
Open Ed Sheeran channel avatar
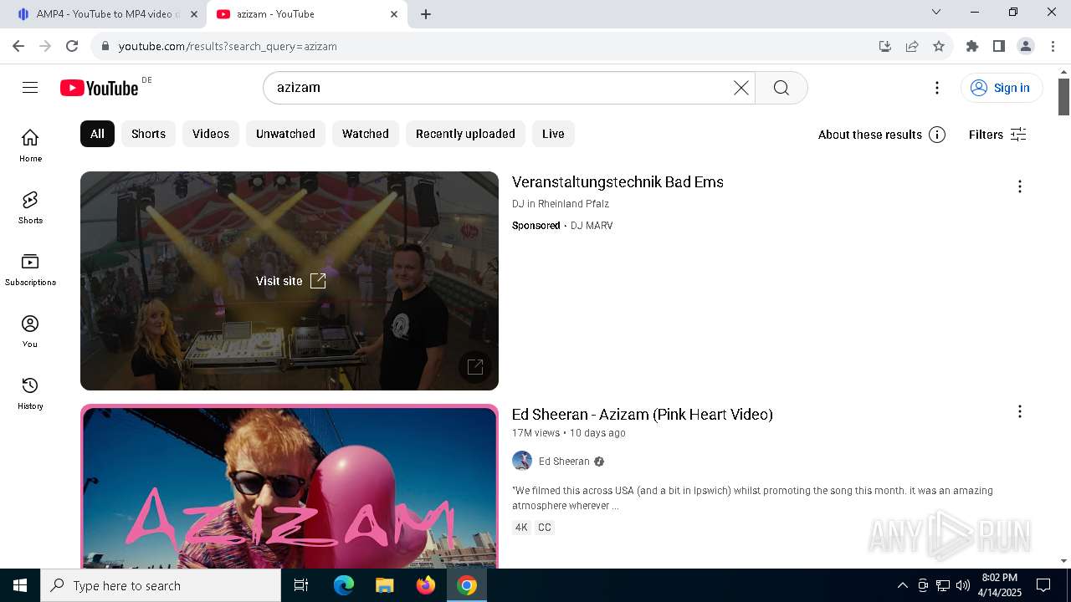[x=522, y=462]
